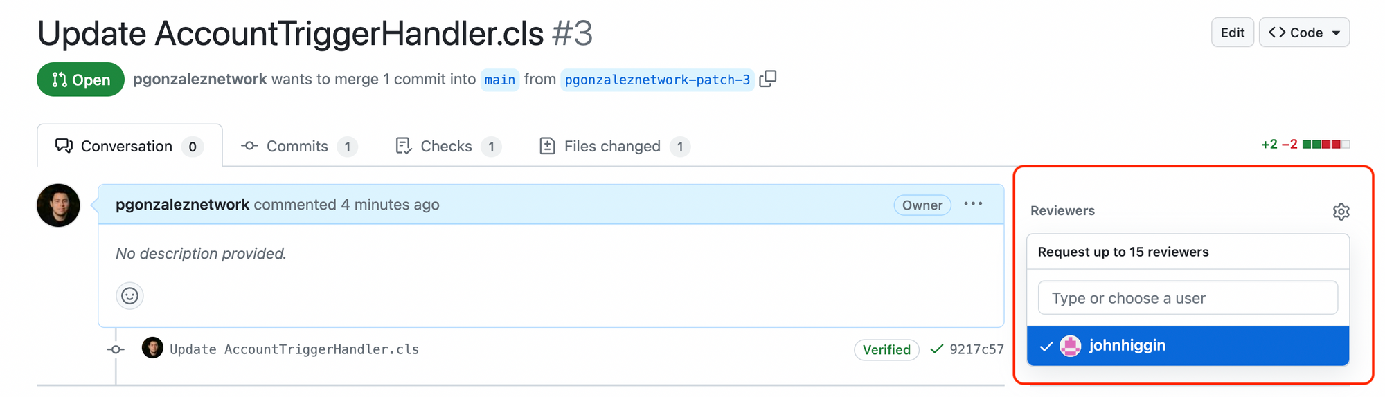Click the green checkmark next to 9217c57
1385x397 pixels.
[936, 349]
